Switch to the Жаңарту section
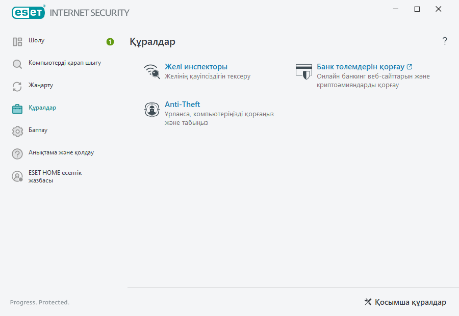 point(41,86)
